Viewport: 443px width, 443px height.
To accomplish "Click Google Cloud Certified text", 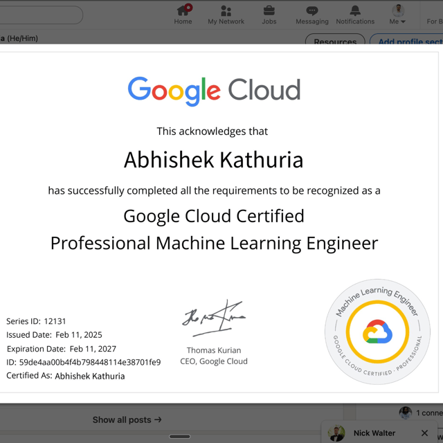I will tap(214, 216).
